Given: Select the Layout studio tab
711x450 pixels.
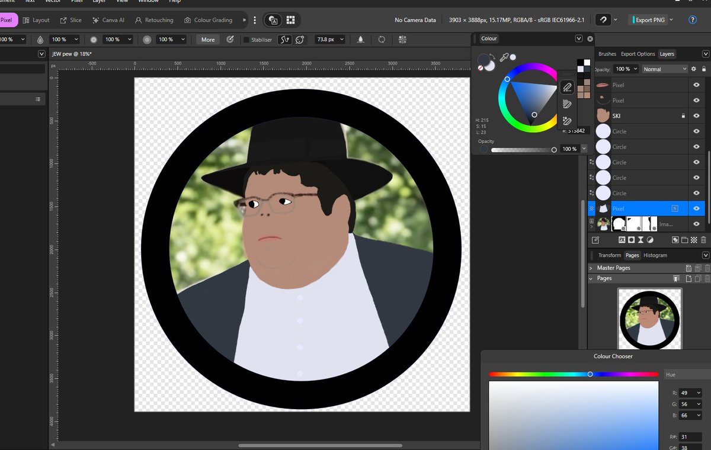Looking at the screenshot, I should (36, 20).
